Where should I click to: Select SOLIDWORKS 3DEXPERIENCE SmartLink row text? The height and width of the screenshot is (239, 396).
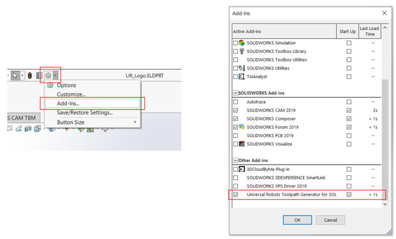coord(286,178)
